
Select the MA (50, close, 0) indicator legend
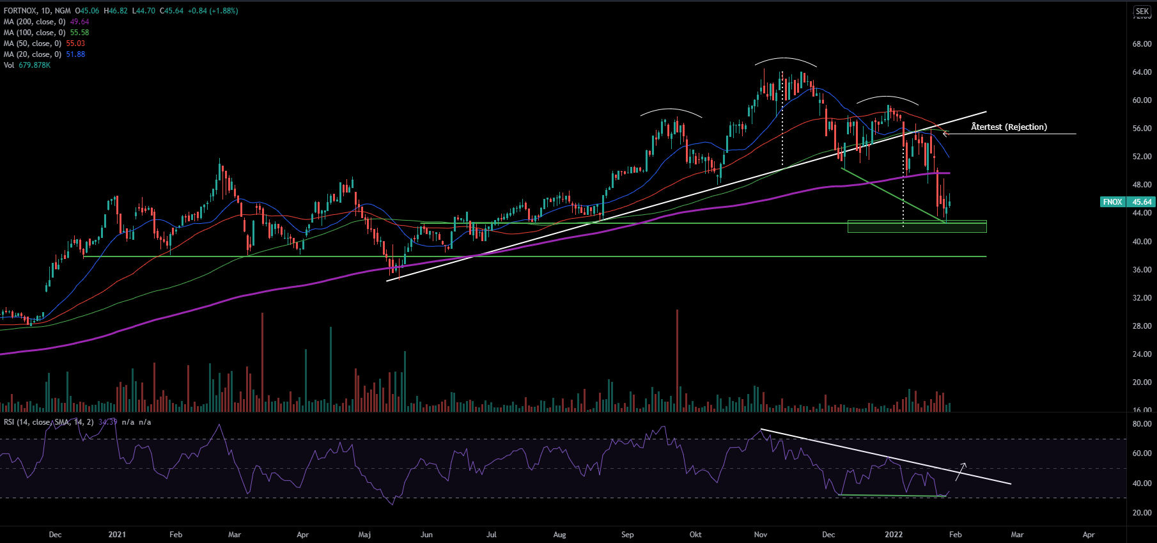click(33, 43)
